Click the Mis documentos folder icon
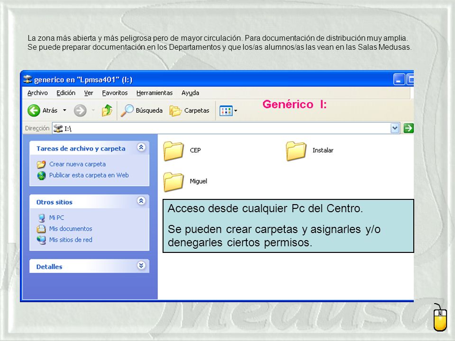The image size is (455, 341). (x=41, y=229)
